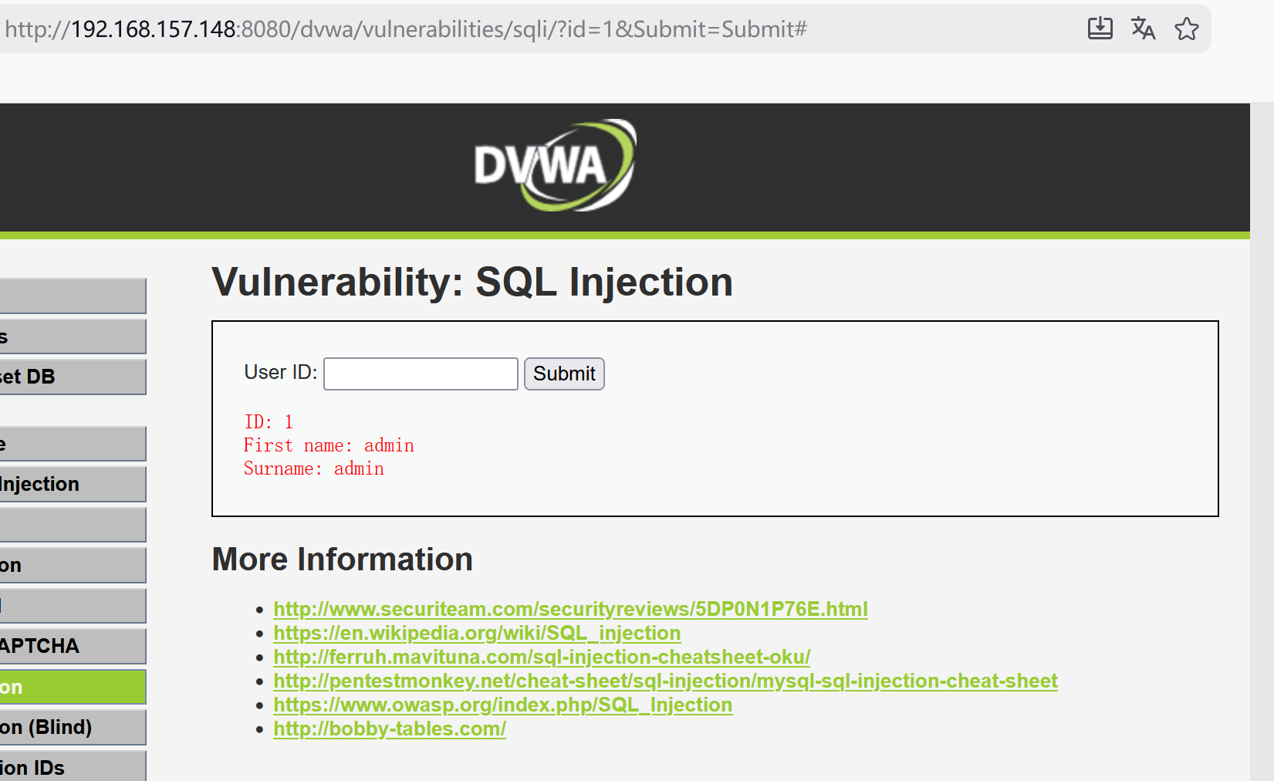Viewport: 1274px width, 781px height.
Task: Bookmark this page with the star icon
Action: tap(1186, 29)
